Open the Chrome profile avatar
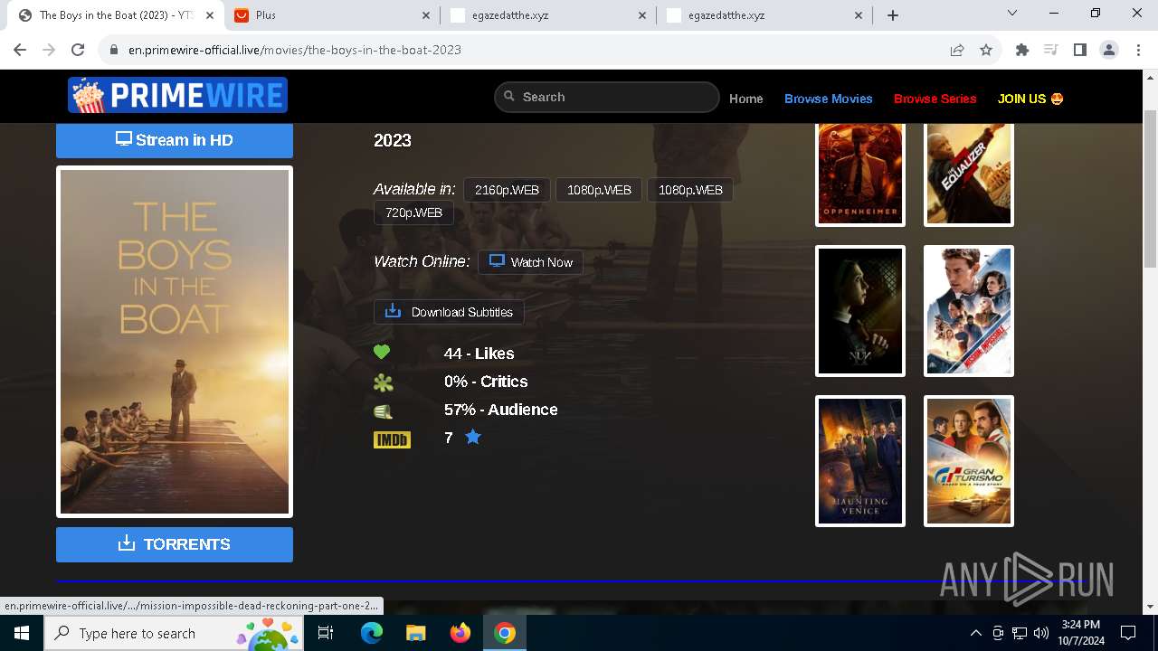Screen dimensions: 1158x651 (1109, 50)
